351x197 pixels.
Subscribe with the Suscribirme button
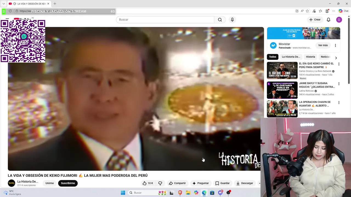tap(68, 183)
